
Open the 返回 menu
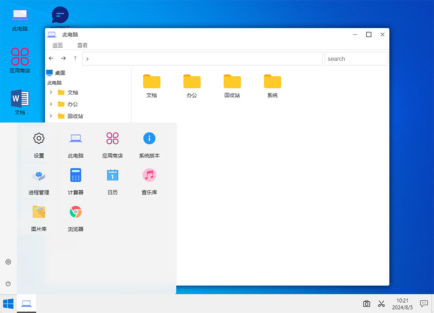(58, 45)
